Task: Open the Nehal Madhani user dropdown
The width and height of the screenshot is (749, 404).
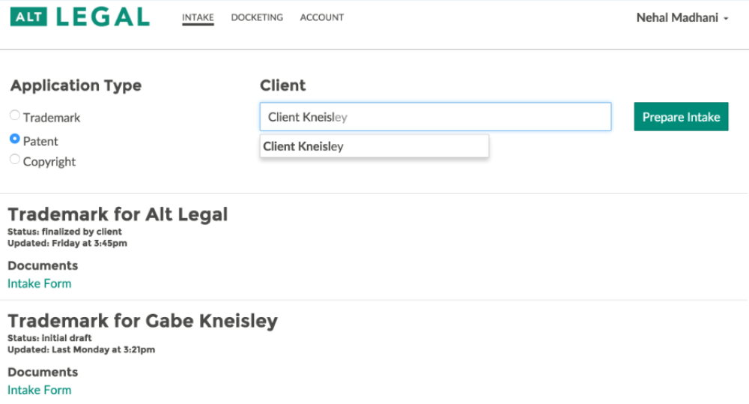Action: pyautogui.click(x=682, y=18)
